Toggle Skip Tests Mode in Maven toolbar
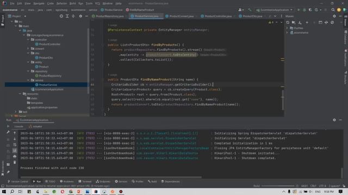 click(332, 23)
